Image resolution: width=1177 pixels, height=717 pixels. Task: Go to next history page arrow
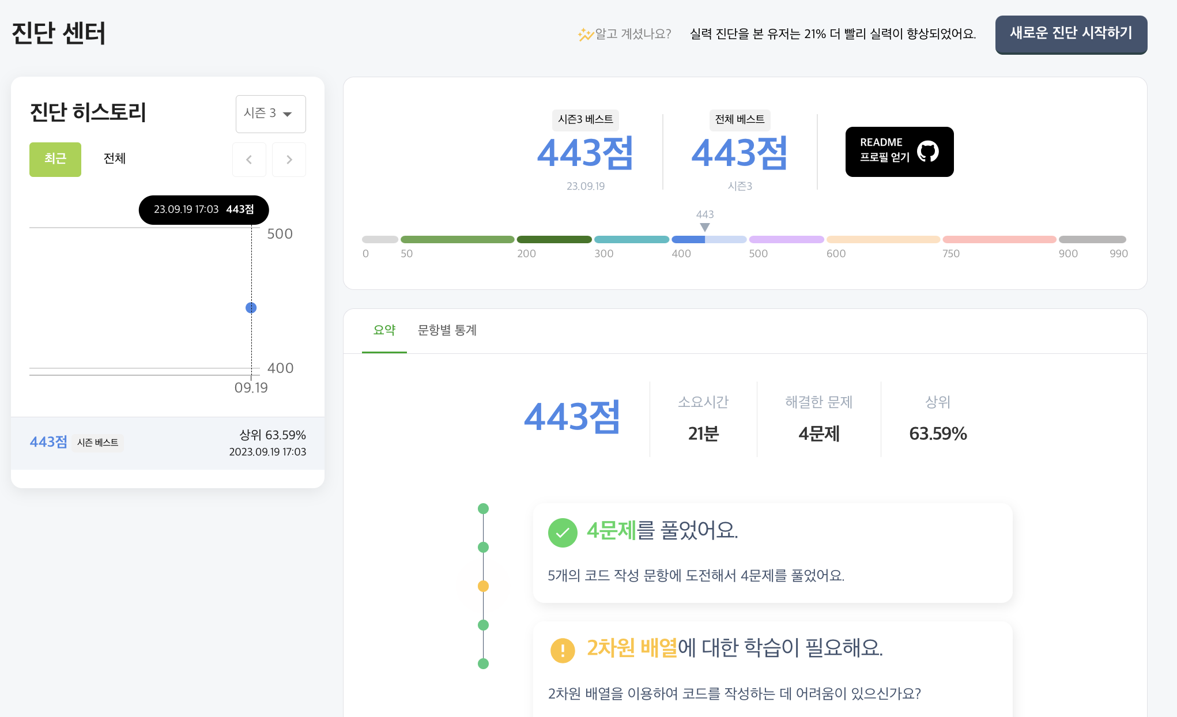(289, 160)
